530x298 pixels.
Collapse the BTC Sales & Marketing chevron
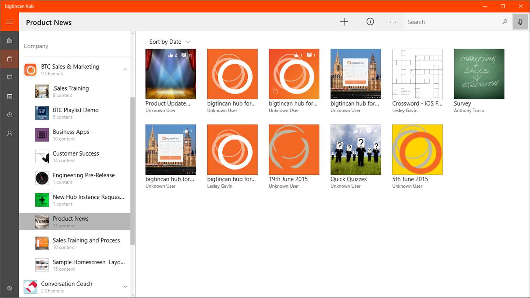[125, 69]
